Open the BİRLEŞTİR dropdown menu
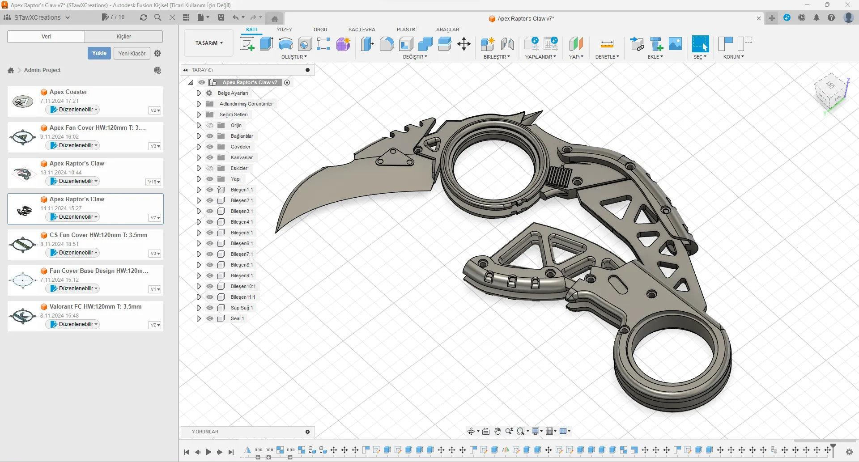This screenshot has height=462, width=859. pyautogui.click(x=497, y=57)
